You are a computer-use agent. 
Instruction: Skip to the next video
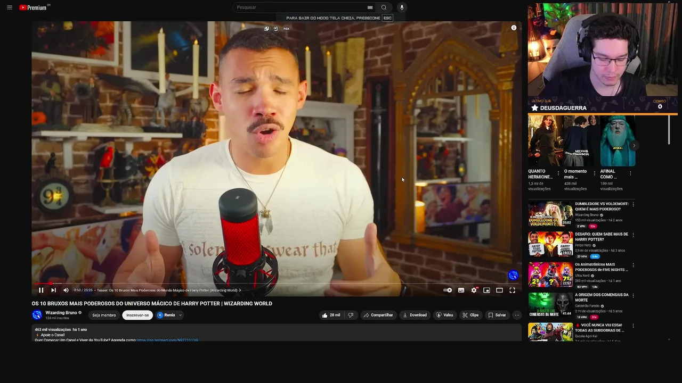53,290
